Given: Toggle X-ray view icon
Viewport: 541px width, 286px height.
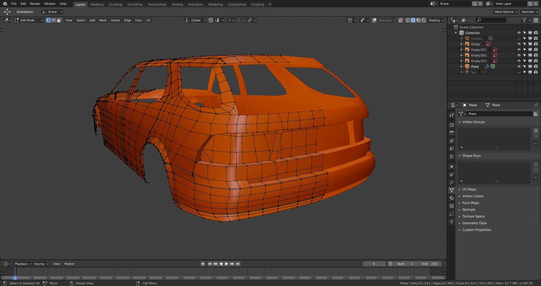Looking at the screenshot, I should (400, 20).
